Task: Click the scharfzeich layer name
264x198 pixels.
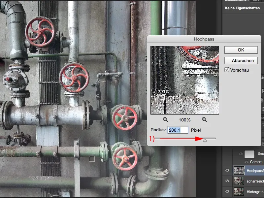Action: pyautogui.click(x=255, y=181)
